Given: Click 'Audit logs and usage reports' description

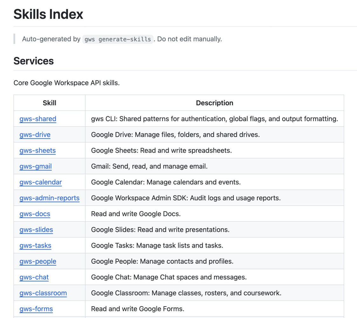Looking at the screenshot, I should point(186,198).
